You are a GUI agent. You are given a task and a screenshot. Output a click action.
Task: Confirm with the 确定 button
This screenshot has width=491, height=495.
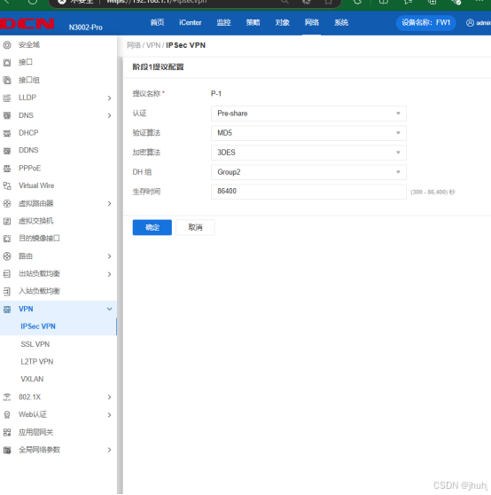152,227
